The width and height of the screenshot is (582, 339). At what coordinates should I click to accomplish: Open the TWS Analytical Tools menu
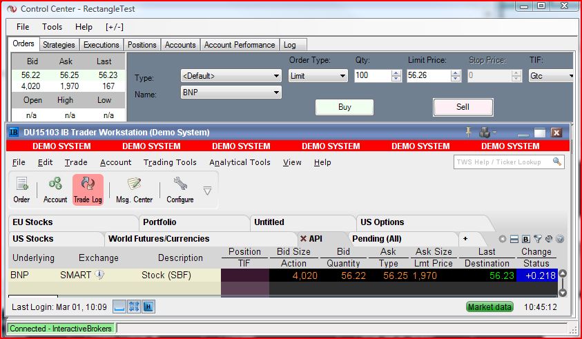click(x=240, y=162)
